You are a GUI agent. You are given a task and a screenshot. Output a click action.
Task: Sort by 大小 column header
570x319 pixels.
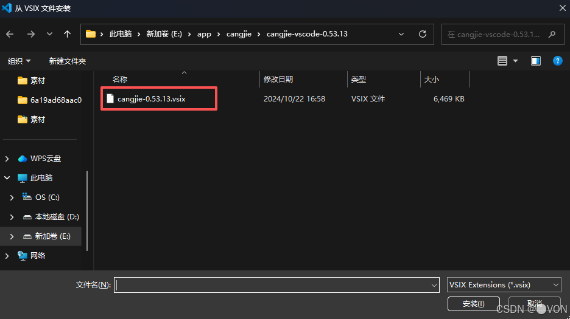click(432, 80)
